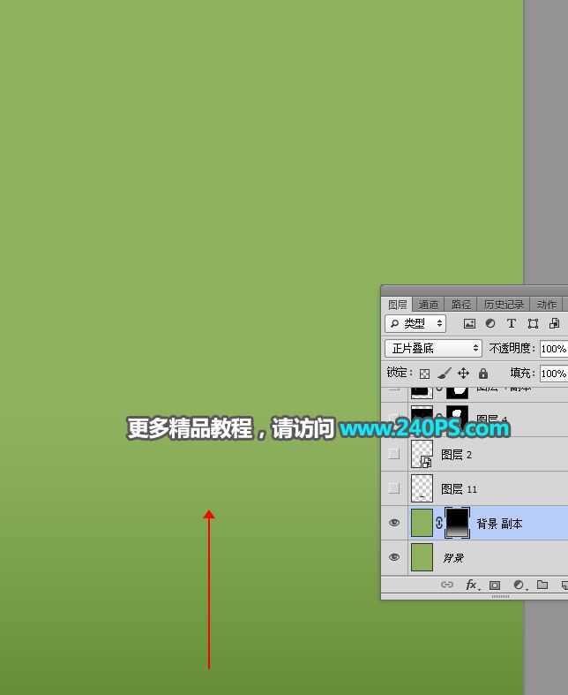568x695 pixels.
Task: Click the shape layer filter icon
Action: [533, 324]
